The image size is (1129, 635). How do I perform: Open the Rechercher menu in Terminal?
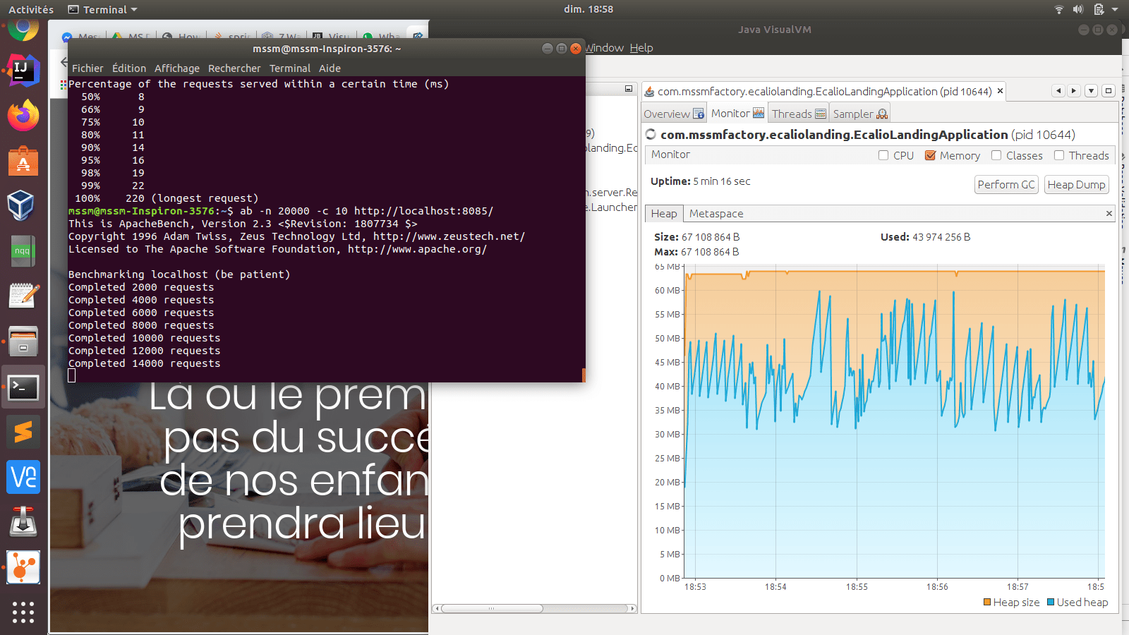[x=234, y=68]
